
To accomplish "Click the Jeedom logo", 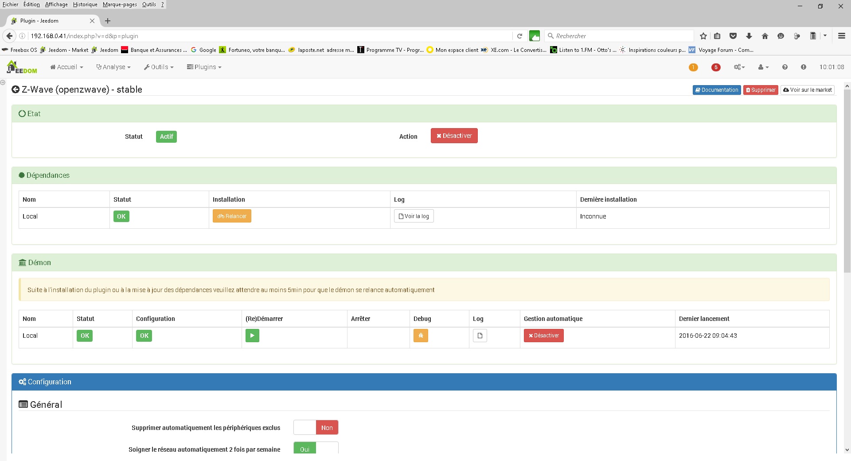I will (x=22, y=67).
